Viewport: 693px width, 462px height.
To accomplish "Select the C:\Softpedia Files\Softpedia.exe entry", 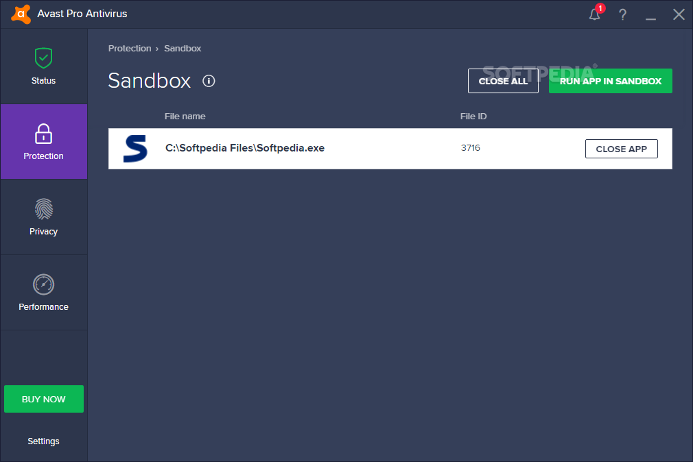I will pyautogui.click(x=390, y=149).
